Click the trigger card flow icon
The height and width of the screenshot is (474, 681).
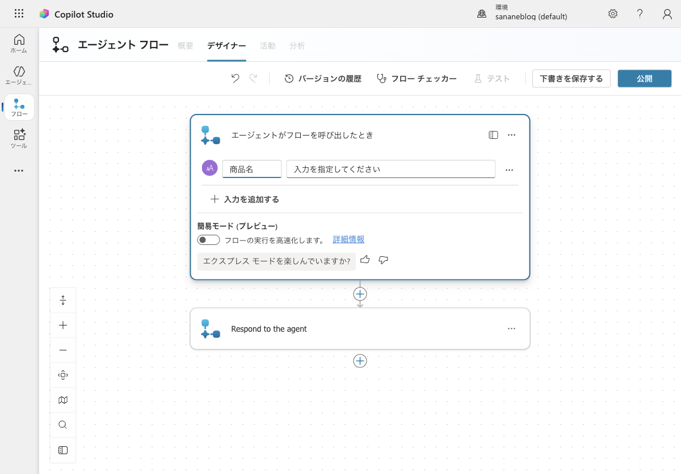[210, 136]
